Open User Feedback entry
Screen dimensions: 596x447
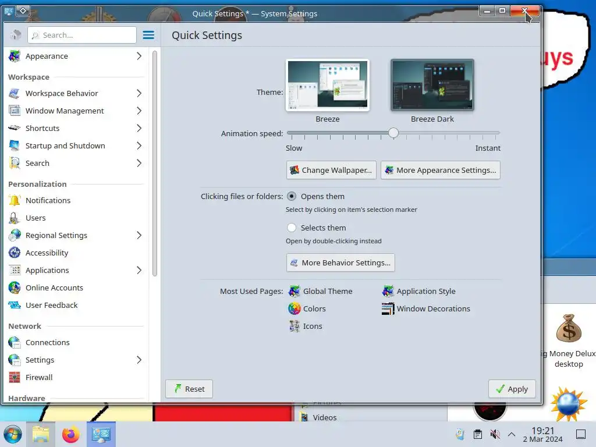pyautogui.click(x=76, y=305)
